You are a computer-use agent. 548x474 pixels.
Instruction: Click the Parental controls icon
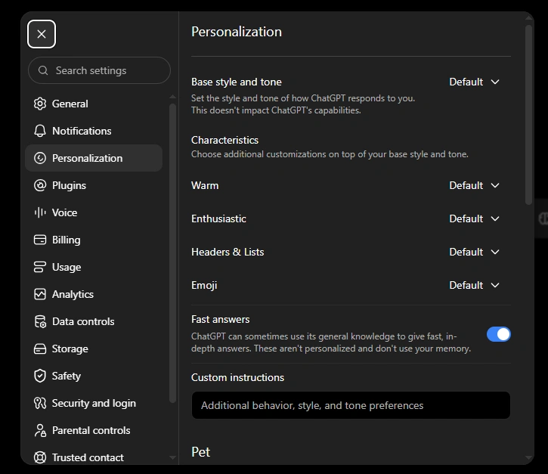coord(40,430)
